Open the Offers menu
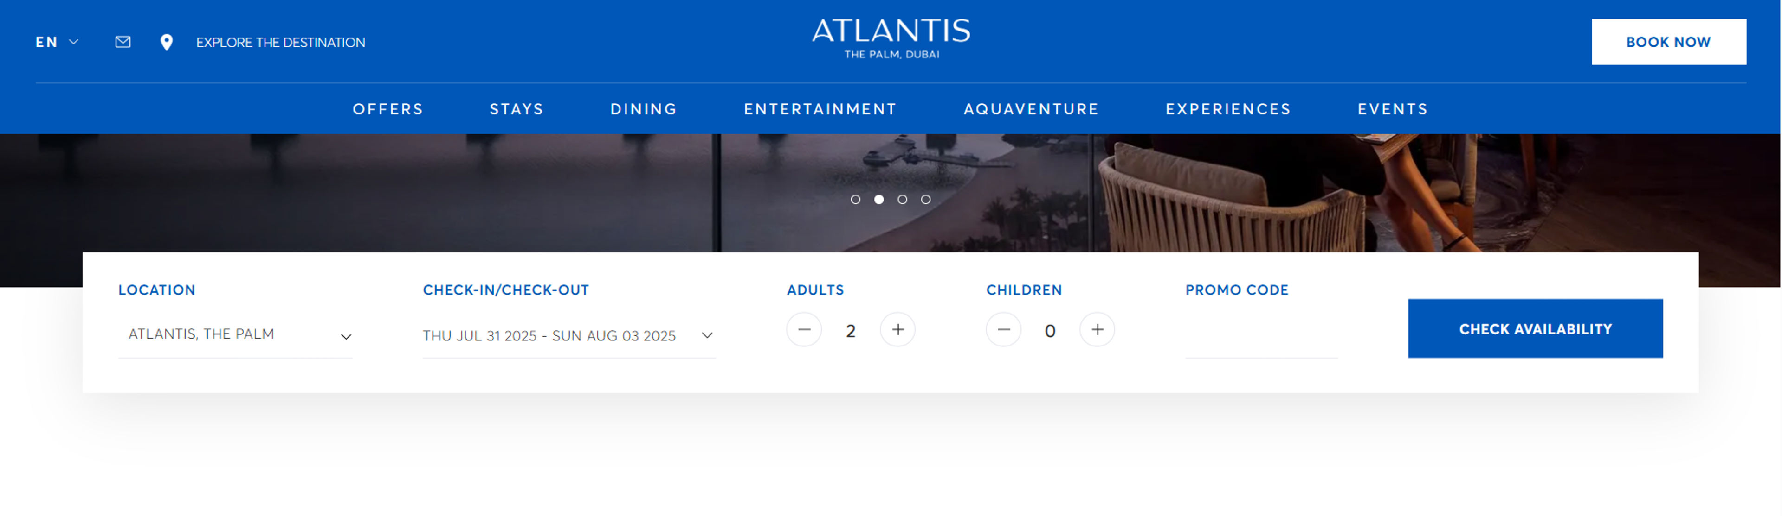 coord(387,109)
